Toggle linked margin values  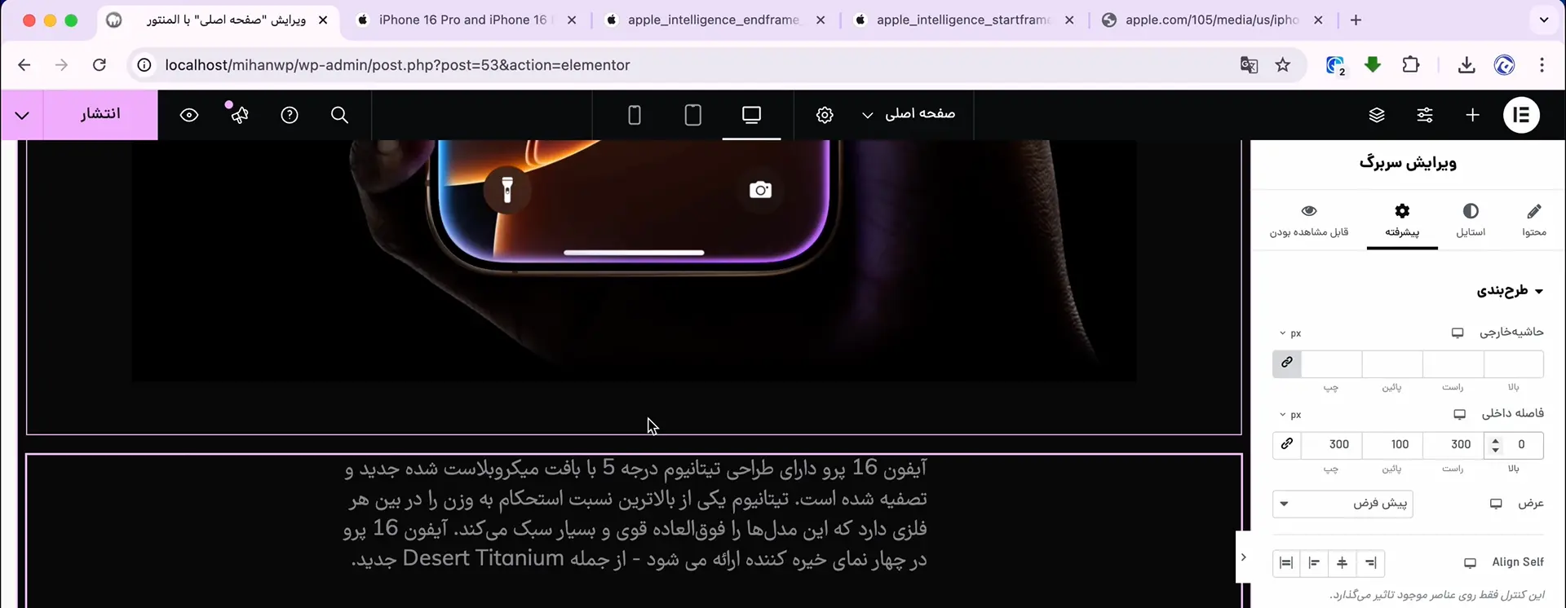(x=1287, y=363)
